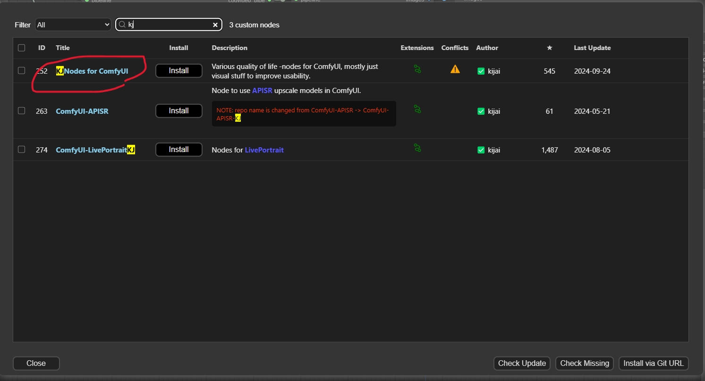Click the '3 custom nodes' result count
This screenshot has height=381, width=705.
point(254,25)
